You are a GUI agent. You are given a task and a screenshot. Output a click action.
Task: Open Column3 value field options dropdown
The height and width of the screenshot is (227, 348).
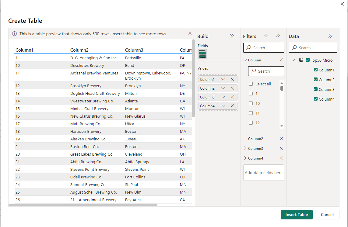(x=223, y=97)
